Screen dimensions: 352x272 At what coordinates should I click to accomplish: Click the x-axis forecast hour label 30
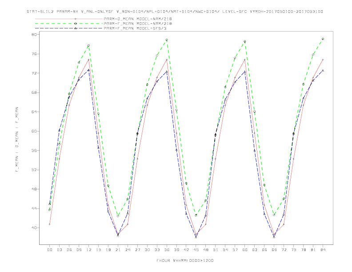(147, 250)
